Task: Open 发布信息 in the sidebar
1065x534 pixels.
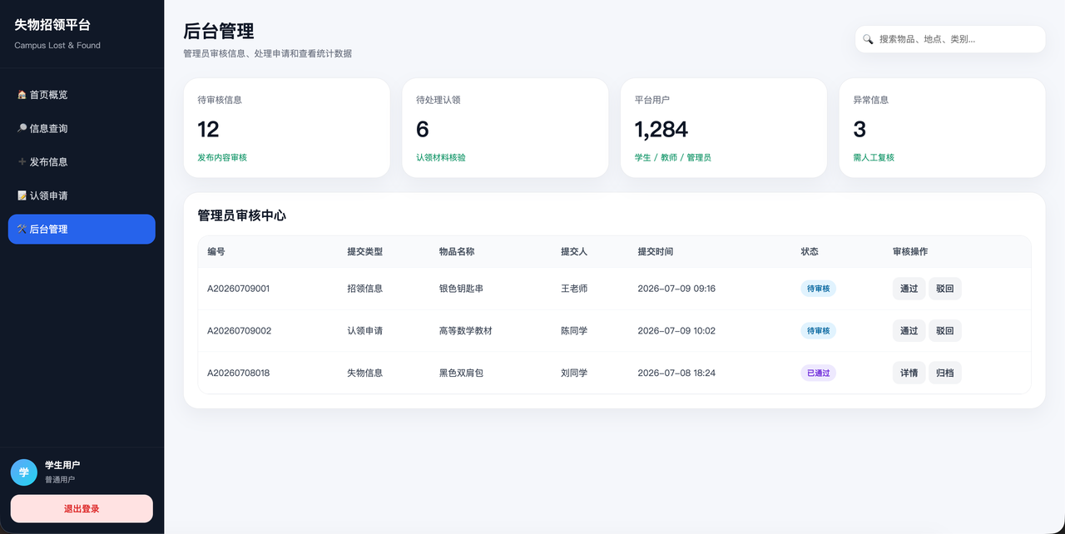Action: tap(82, 162)
